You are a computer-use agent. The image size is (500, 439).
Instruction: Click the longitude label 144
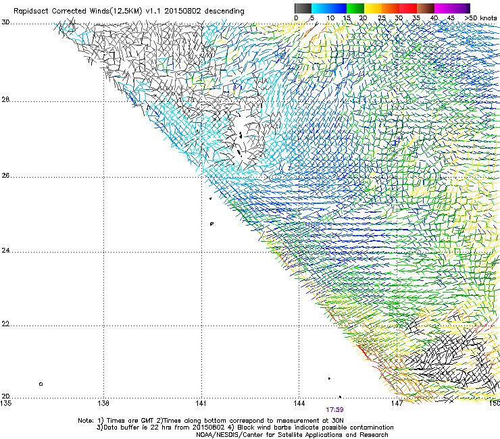[299, 403]
